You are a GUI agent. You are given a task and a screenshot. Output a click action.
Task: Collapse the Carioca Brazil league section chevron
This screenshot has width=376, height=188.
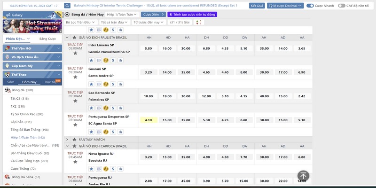coord(67,146)
